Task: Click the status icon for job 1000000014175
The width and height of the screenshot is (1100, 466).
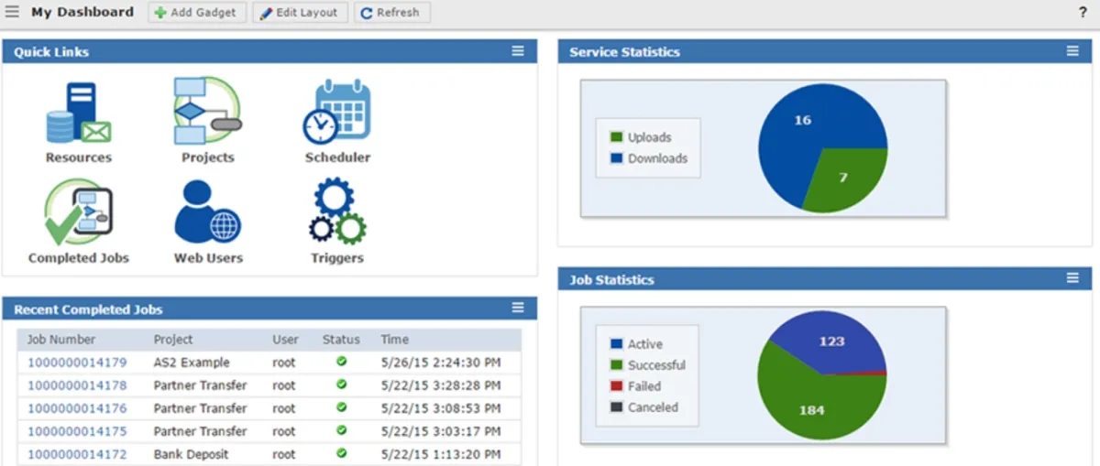Action: (x=342, y=430)
